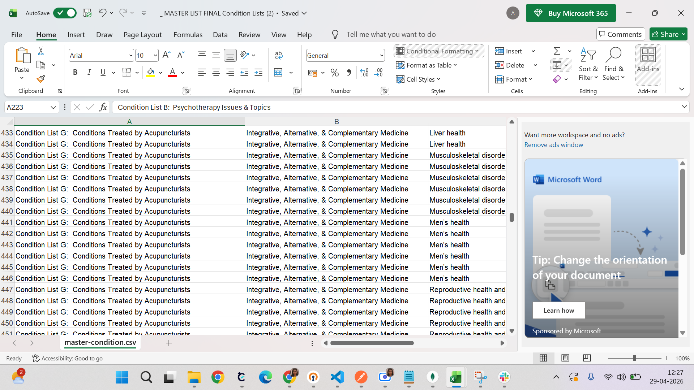694x390 pixels.
Task: Toggle Bold formatting
Action: click(75, 73)
